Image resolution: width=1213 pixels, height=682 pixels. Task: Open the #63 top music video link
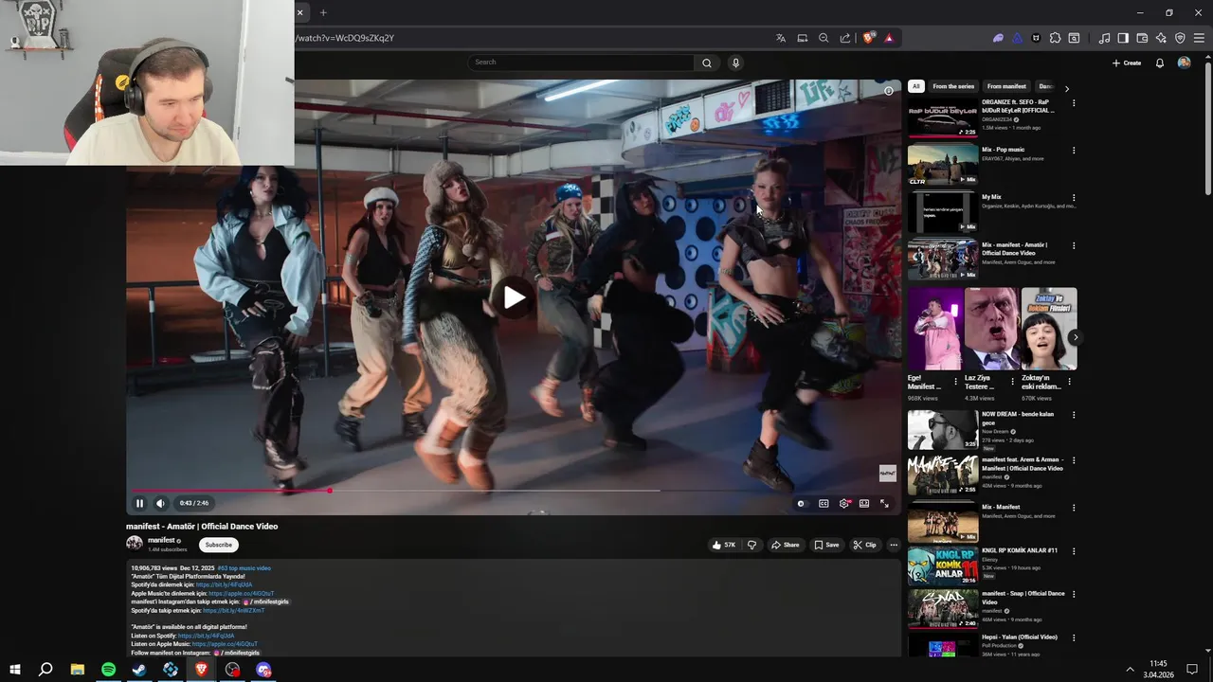[x=244, y=568]
